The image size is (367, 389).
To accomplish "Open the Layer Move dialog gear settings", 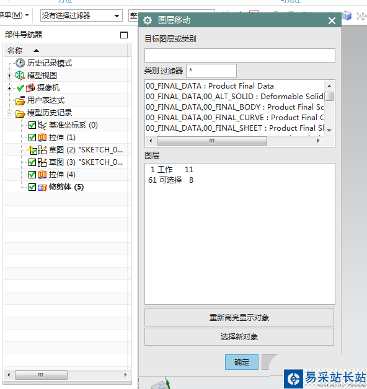I will click(148, 20).
